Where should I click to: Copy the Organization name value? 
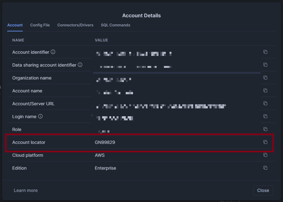266,77
